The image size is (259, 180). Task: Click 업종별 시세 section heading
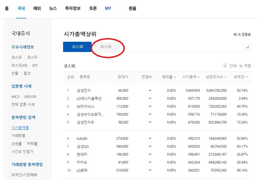coord(21,86)
